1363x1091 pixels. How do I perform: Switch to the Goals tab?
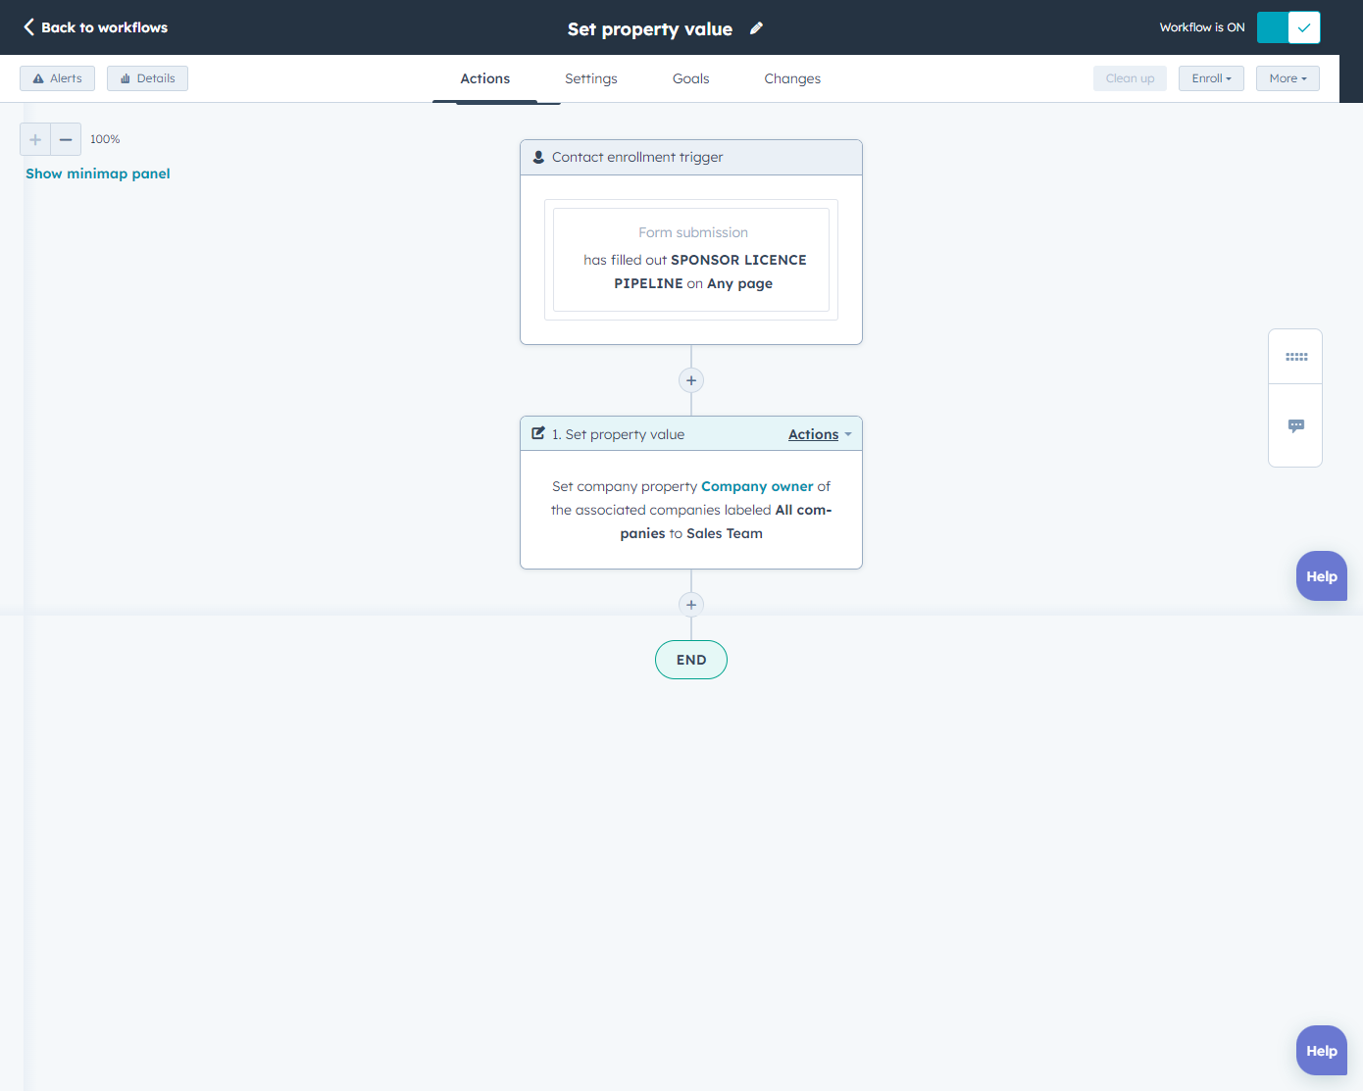690,77
